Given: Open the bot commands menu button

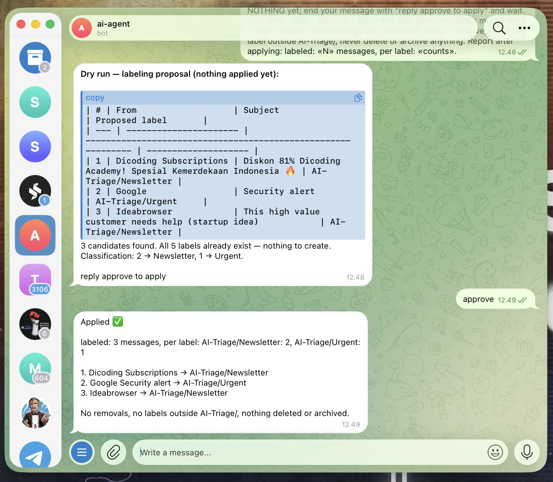Looking at the screenshot, I should coord(82,452).
